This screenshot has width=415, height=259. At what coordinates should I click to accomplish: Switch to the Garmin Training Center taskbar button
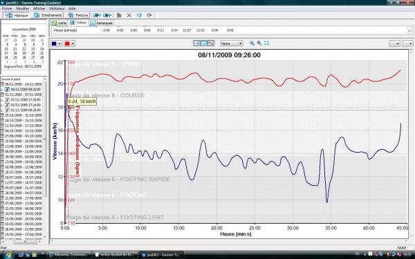[161, 255]
